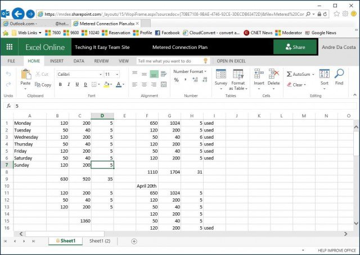The height and width of the screenshot is (255, 360).
Task: Toggle bottom align button
Action: click(154, 74)
